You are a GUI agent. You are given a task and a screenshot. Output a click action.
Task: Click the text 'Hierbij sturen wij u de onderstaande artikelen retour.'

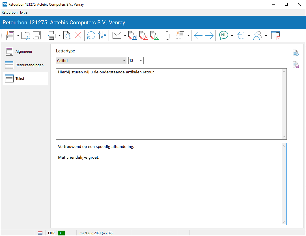106,72
